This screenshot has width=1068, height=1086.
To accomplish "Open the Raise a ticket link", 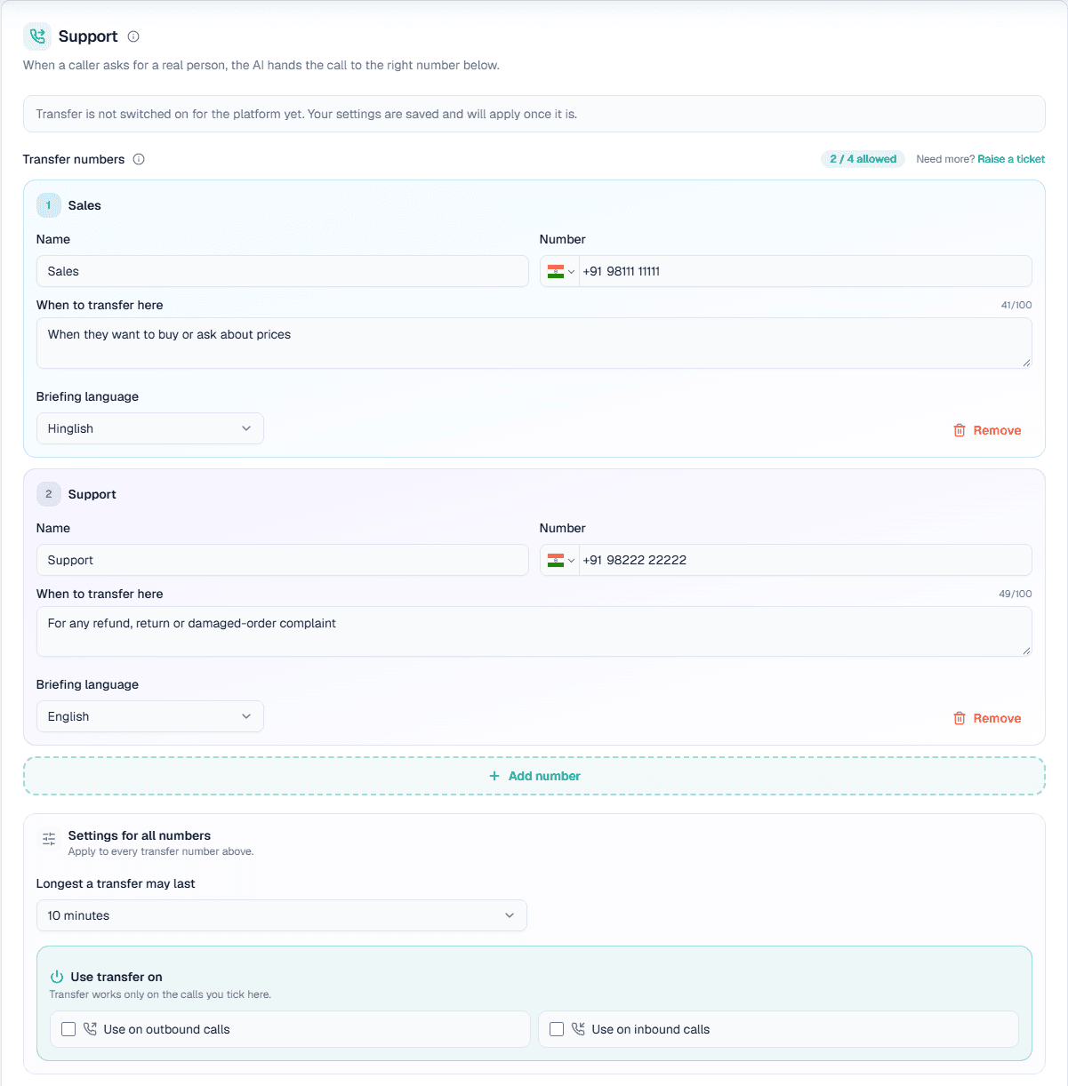I will click(x=1011, y=159).
